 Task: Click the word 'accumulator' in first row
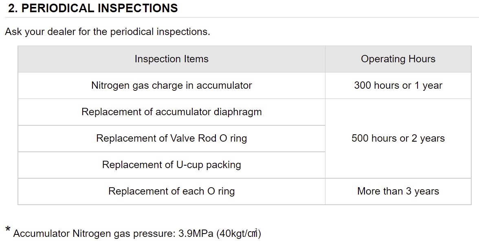click(224, 85)
